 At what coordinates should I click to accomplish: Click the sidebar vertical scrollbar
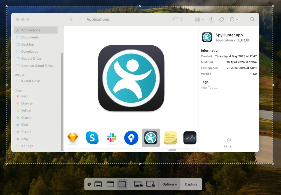click(62, 102)
